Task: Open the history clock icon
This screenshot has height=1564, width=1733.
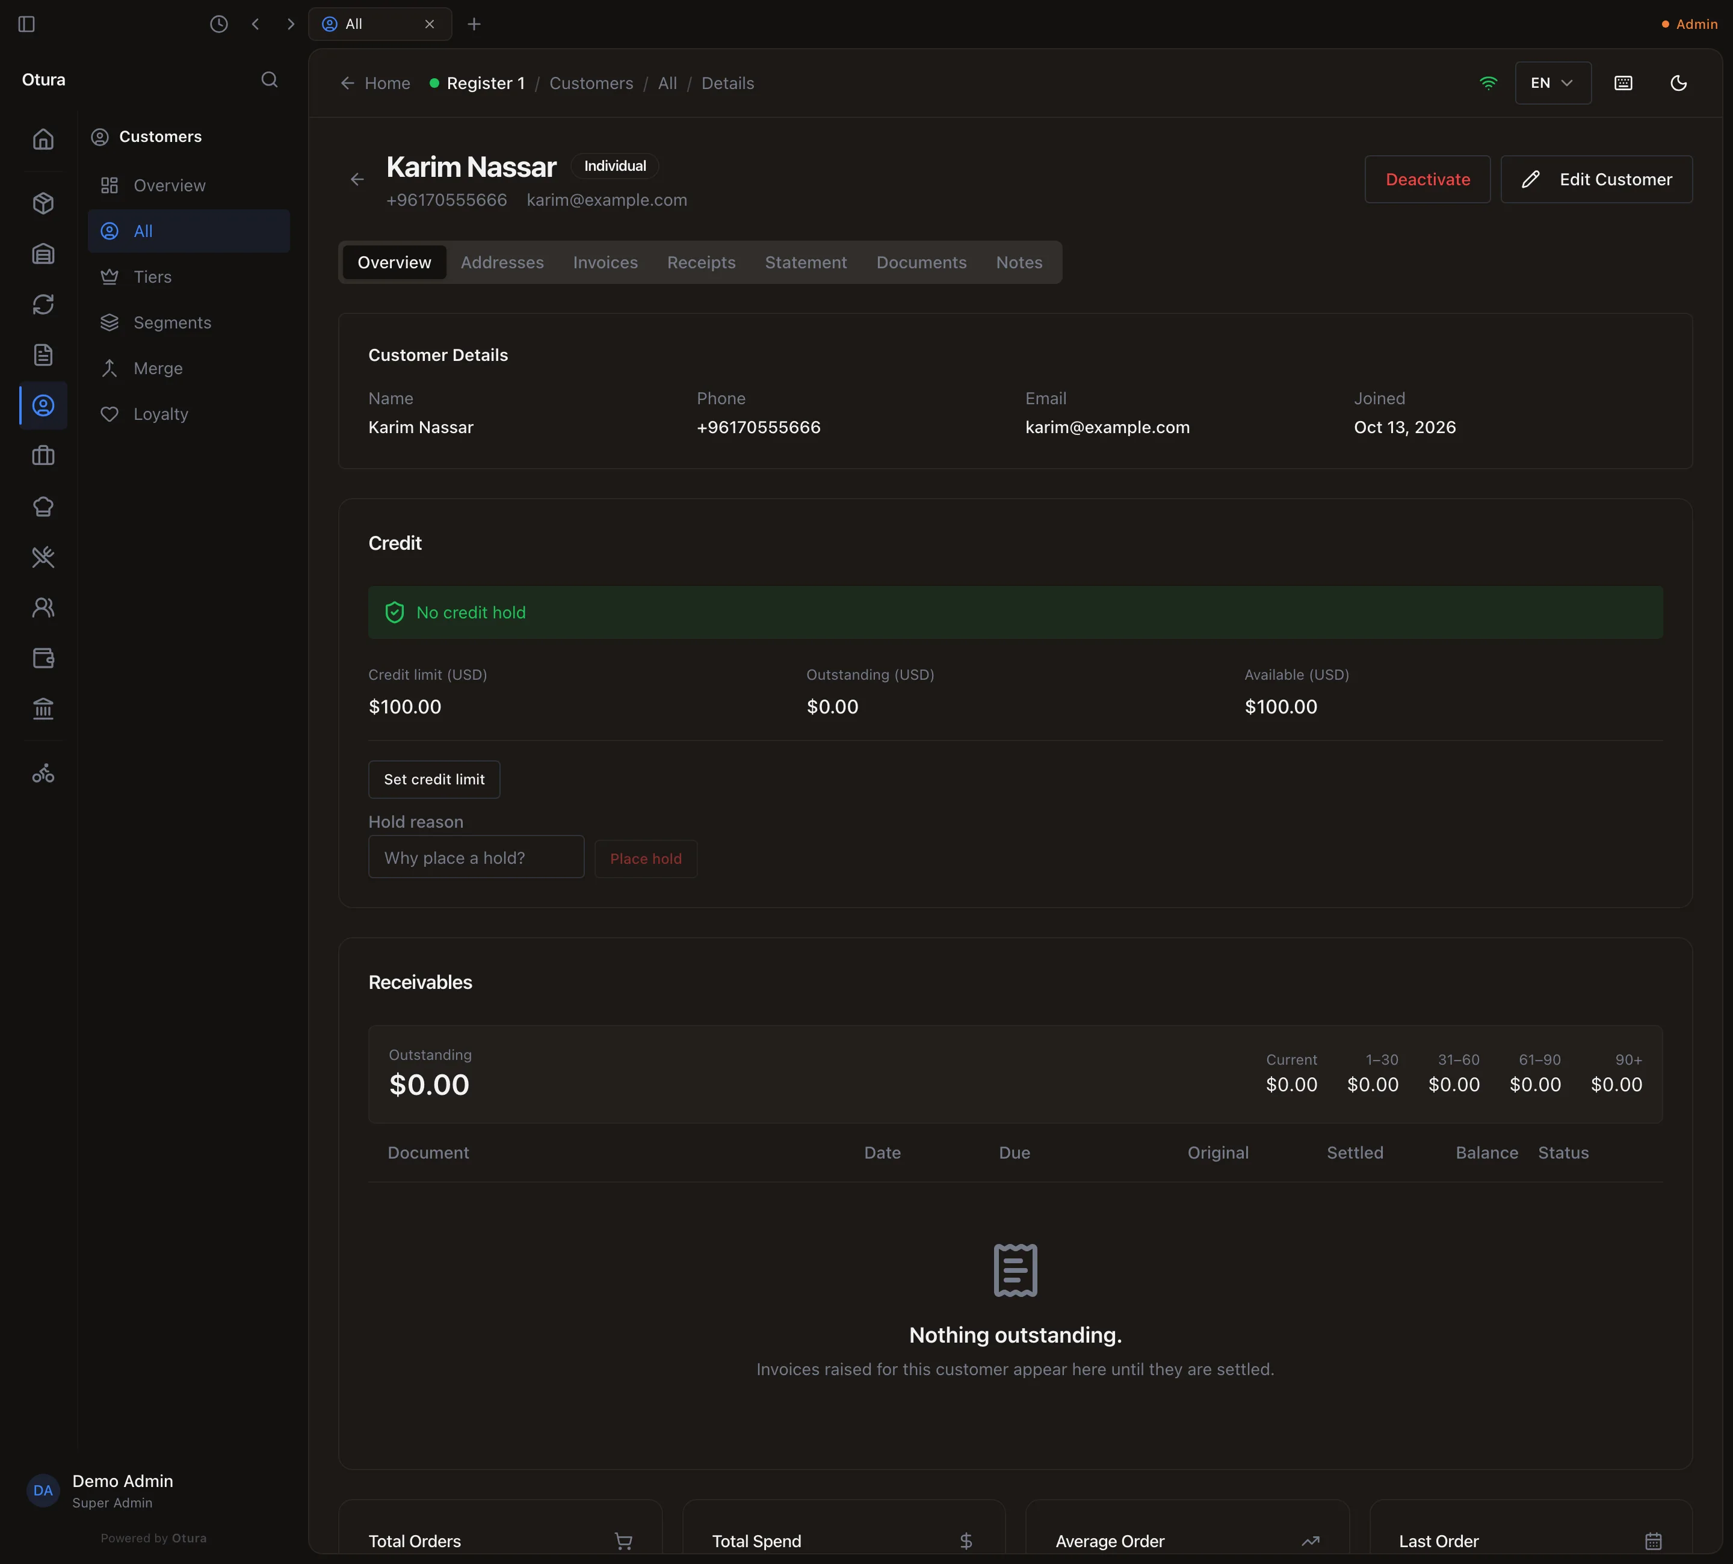Action: (x=219, y=24)
